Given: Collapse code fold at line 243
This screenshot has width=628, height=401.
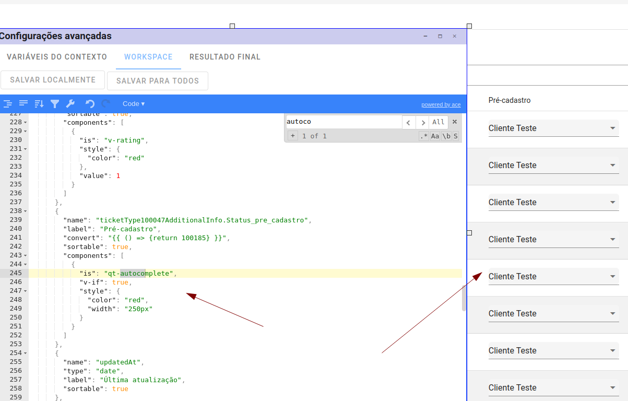Looking at the screenshot, I should (x=26, y=255).
